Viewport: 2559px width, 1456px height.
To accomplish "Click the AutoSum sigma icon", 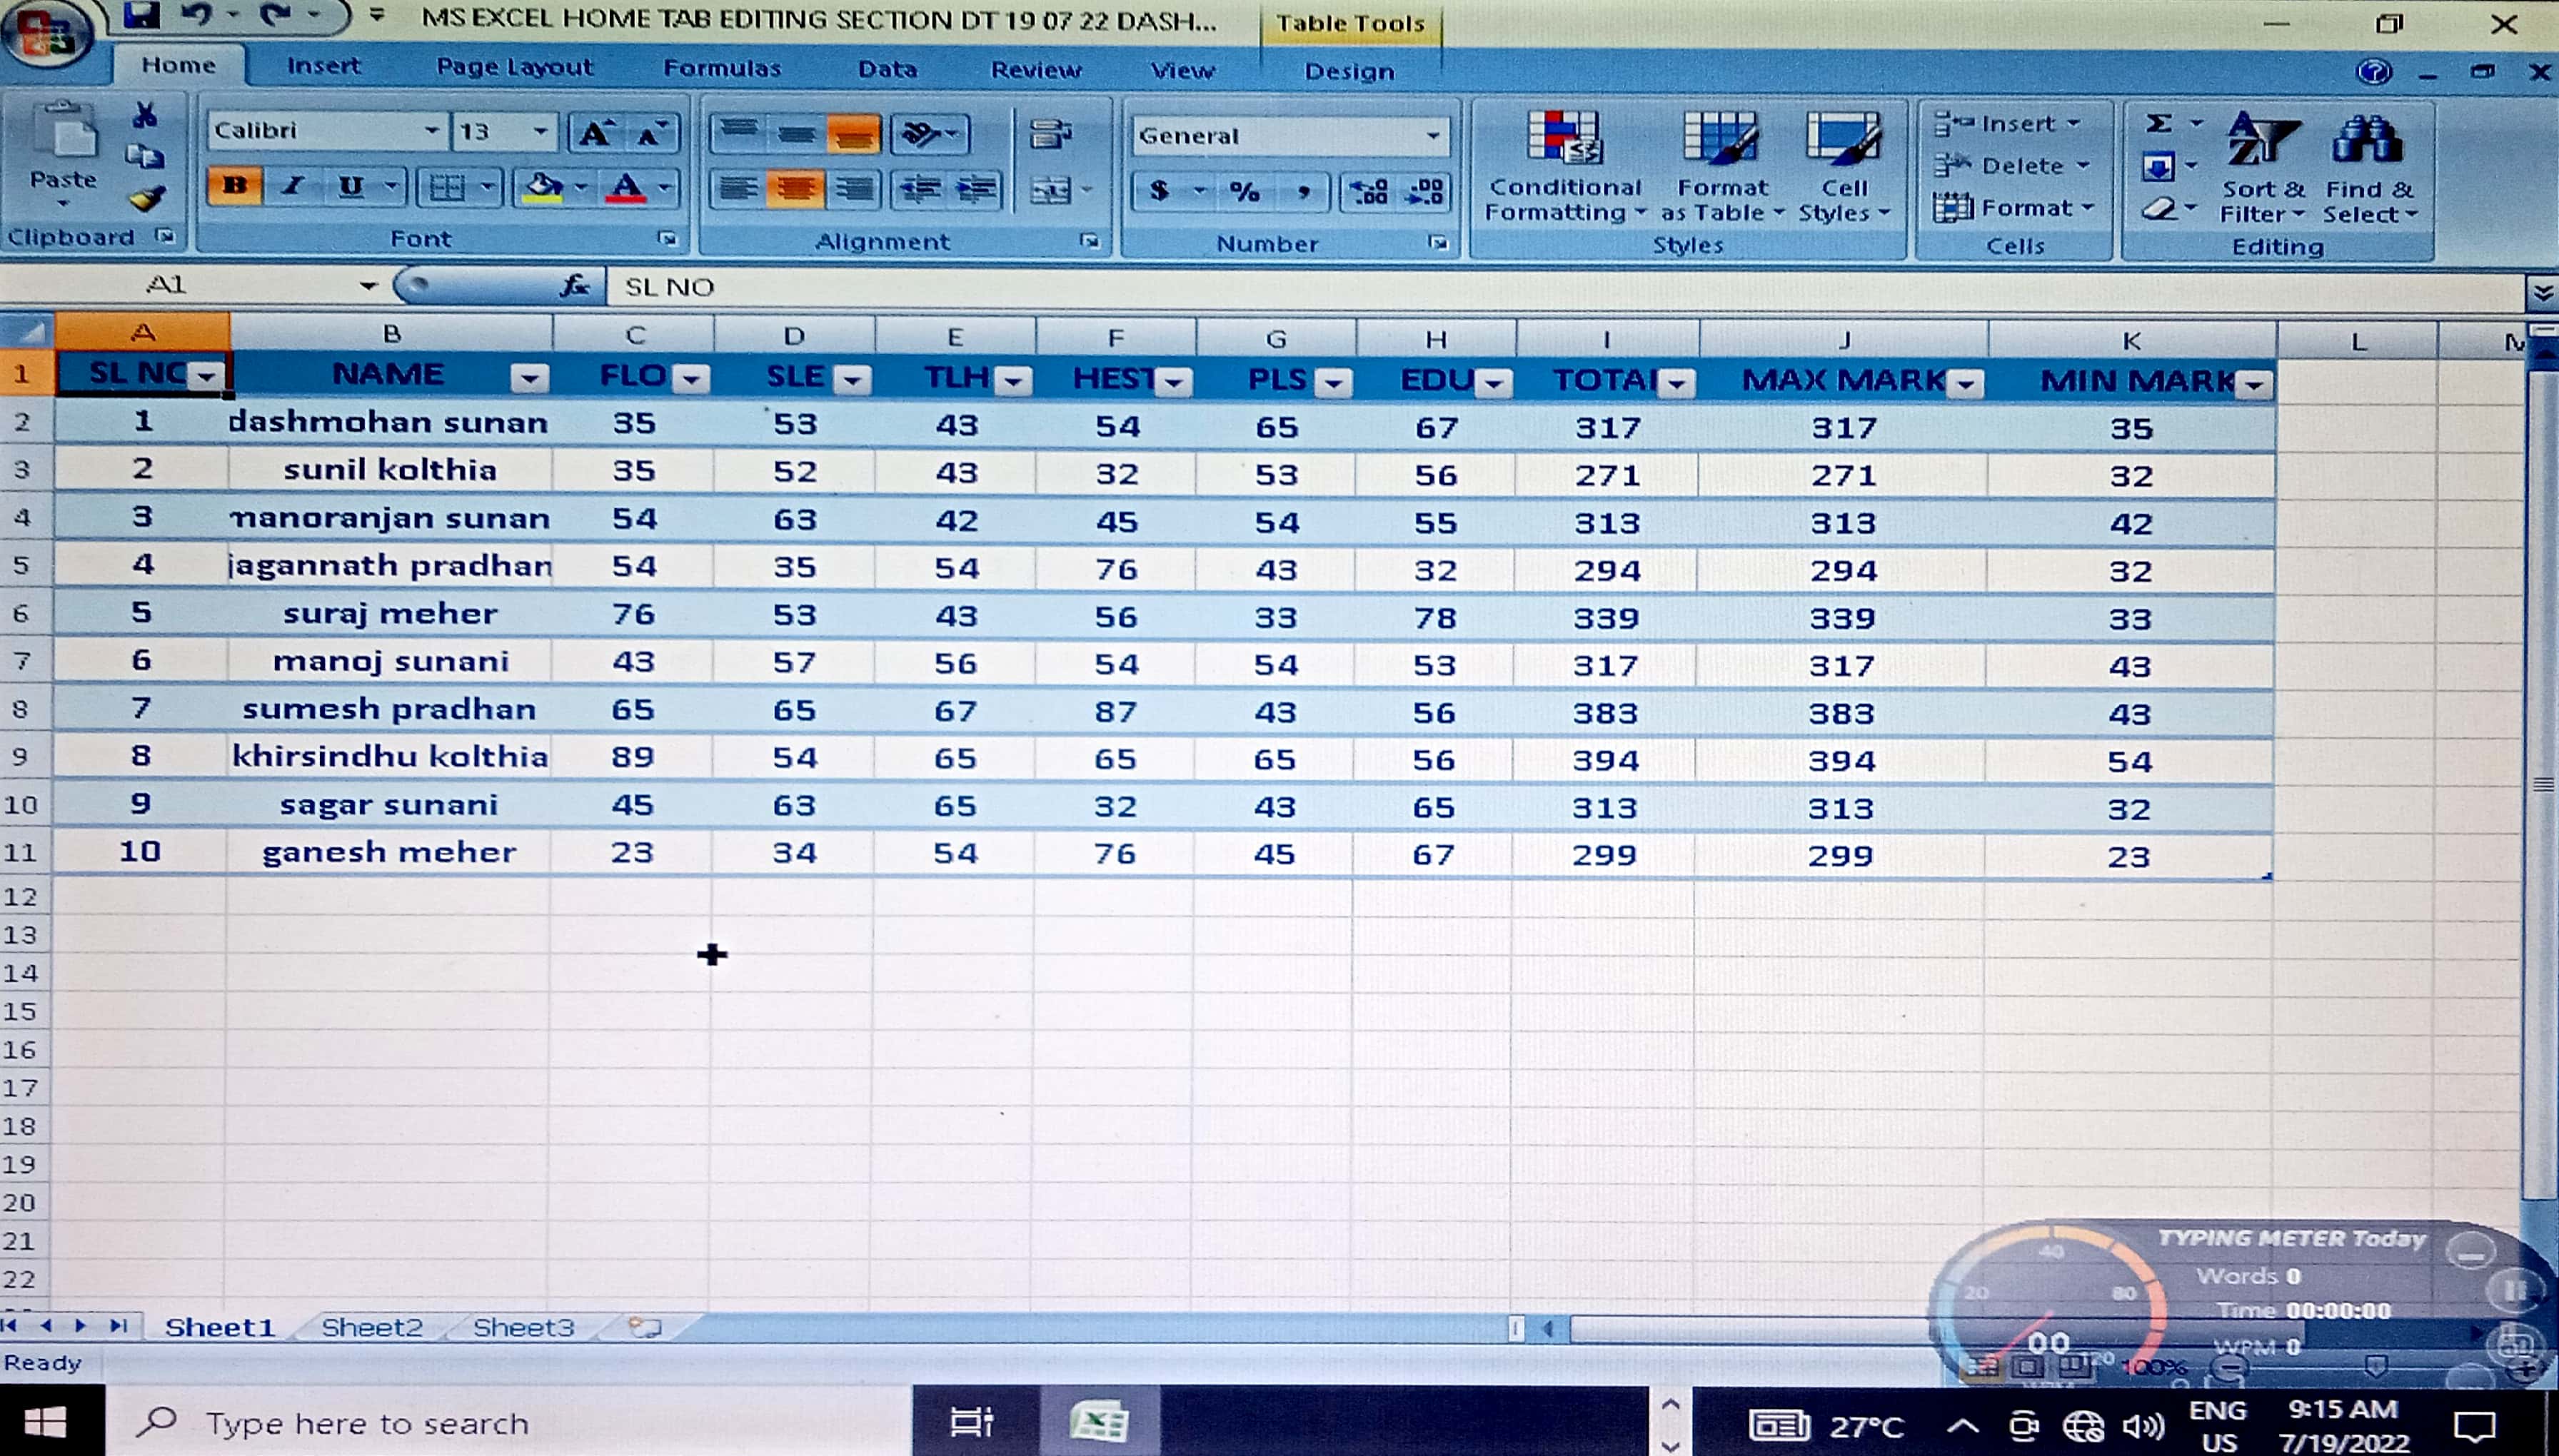I will pos(2159,124).
